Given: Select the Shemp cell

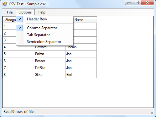Looking at the screenshot, I should pos(81,48).
